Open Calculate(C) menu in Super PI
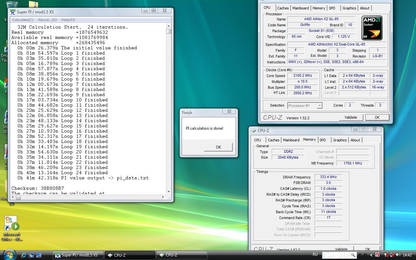Screen dimensions: 416x260 (x=23, y=20)
